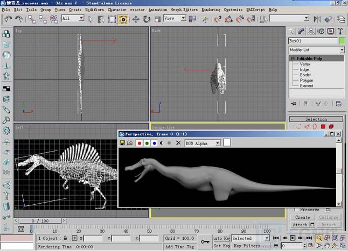Select the Polygon sub-object level
The width and height of the screenshot is (348, 251).
(307, 80)
